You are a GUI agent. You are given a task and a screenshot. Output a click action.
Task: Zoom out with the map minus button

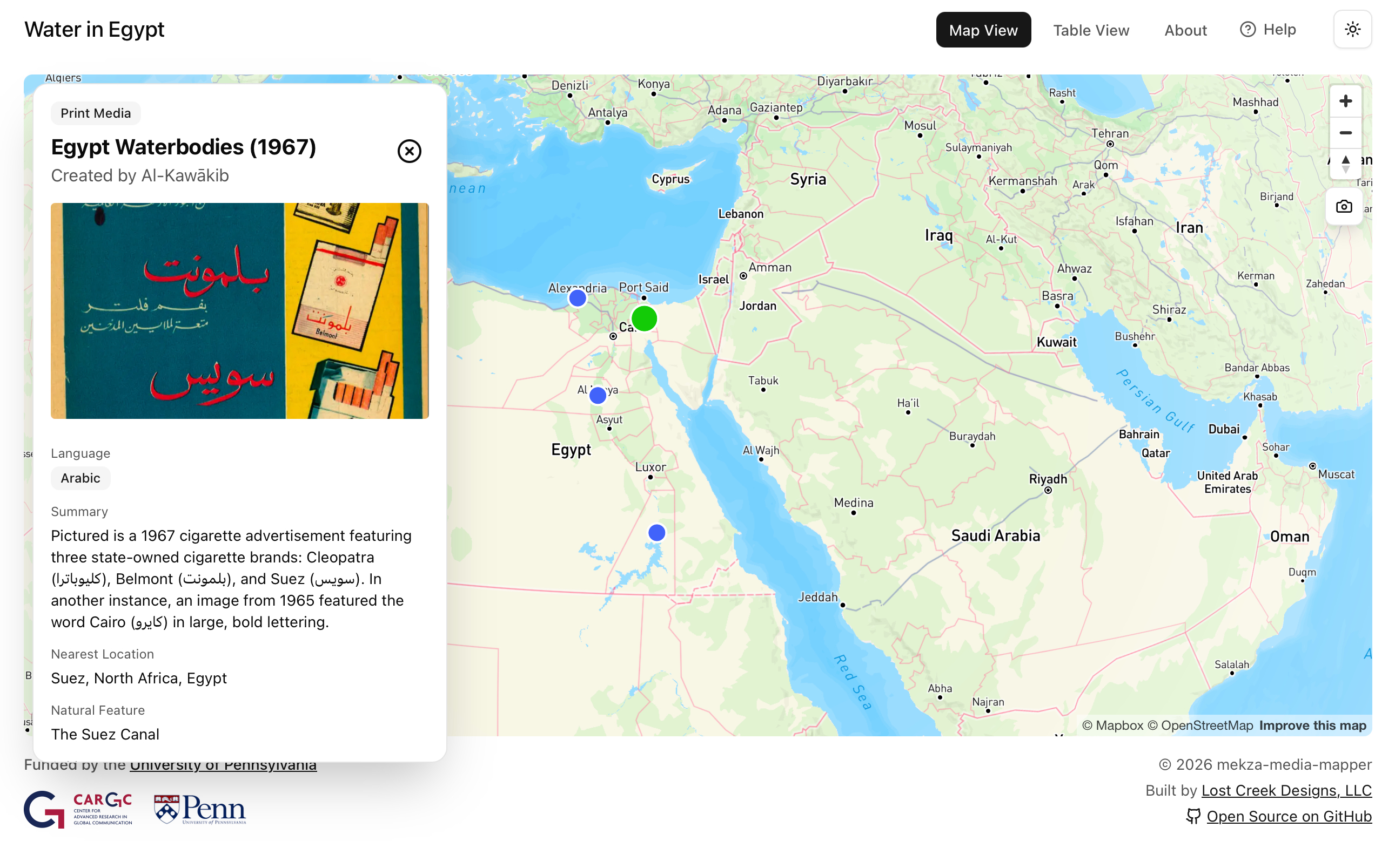point(1345,133)
